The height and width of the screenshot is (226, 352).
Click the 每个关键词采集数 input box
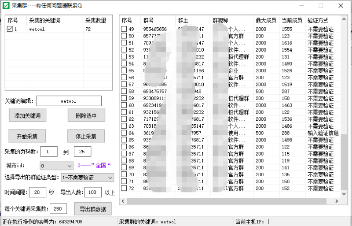59,209
